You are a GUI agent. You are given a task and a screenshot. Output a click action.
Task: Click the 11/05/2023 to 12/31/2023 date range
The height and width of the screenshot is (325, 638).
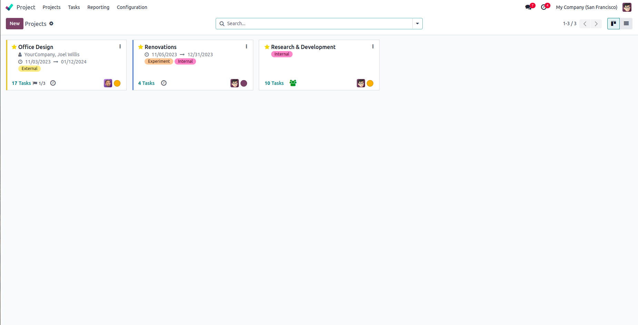click(182, 55)
